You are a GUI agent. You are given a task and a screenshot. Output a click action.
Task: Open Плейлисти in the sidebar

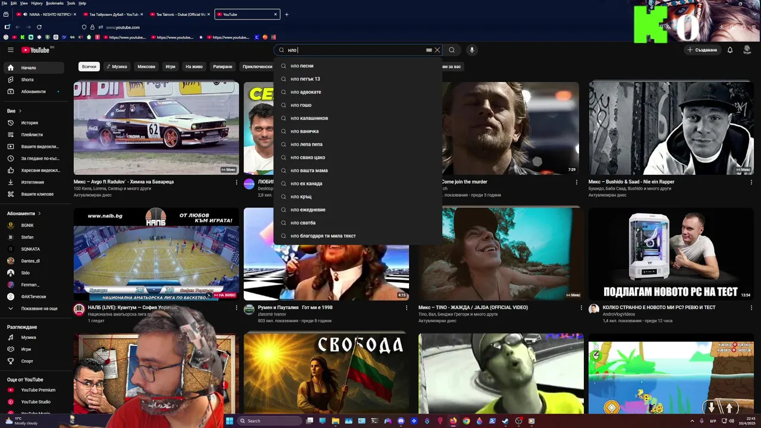pyautogui.click(x=34, y=135)
